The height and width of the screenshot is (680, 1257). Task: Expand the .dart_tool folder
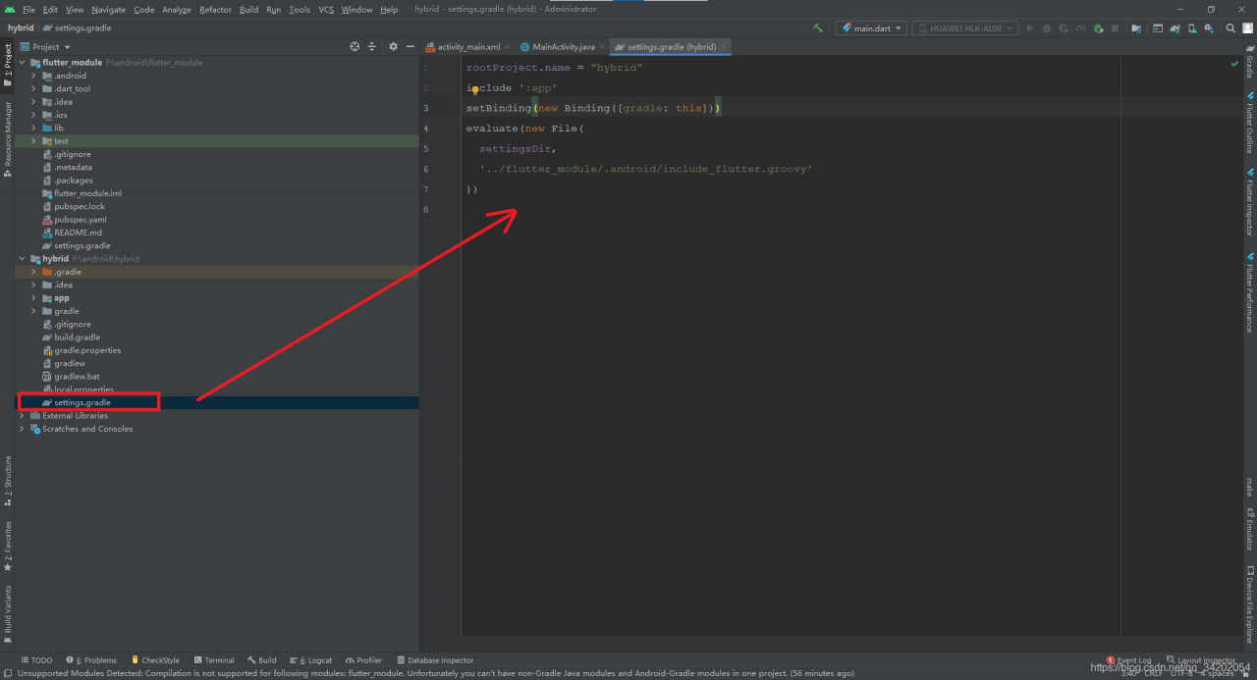pos(34,88)
